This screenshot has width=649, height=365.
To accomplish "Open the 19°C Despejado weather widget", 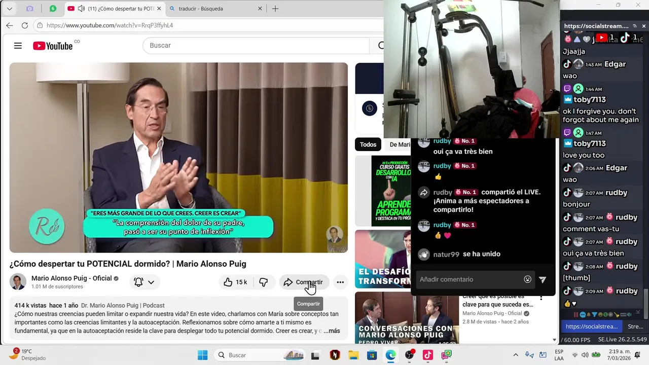I will point(28,354).
